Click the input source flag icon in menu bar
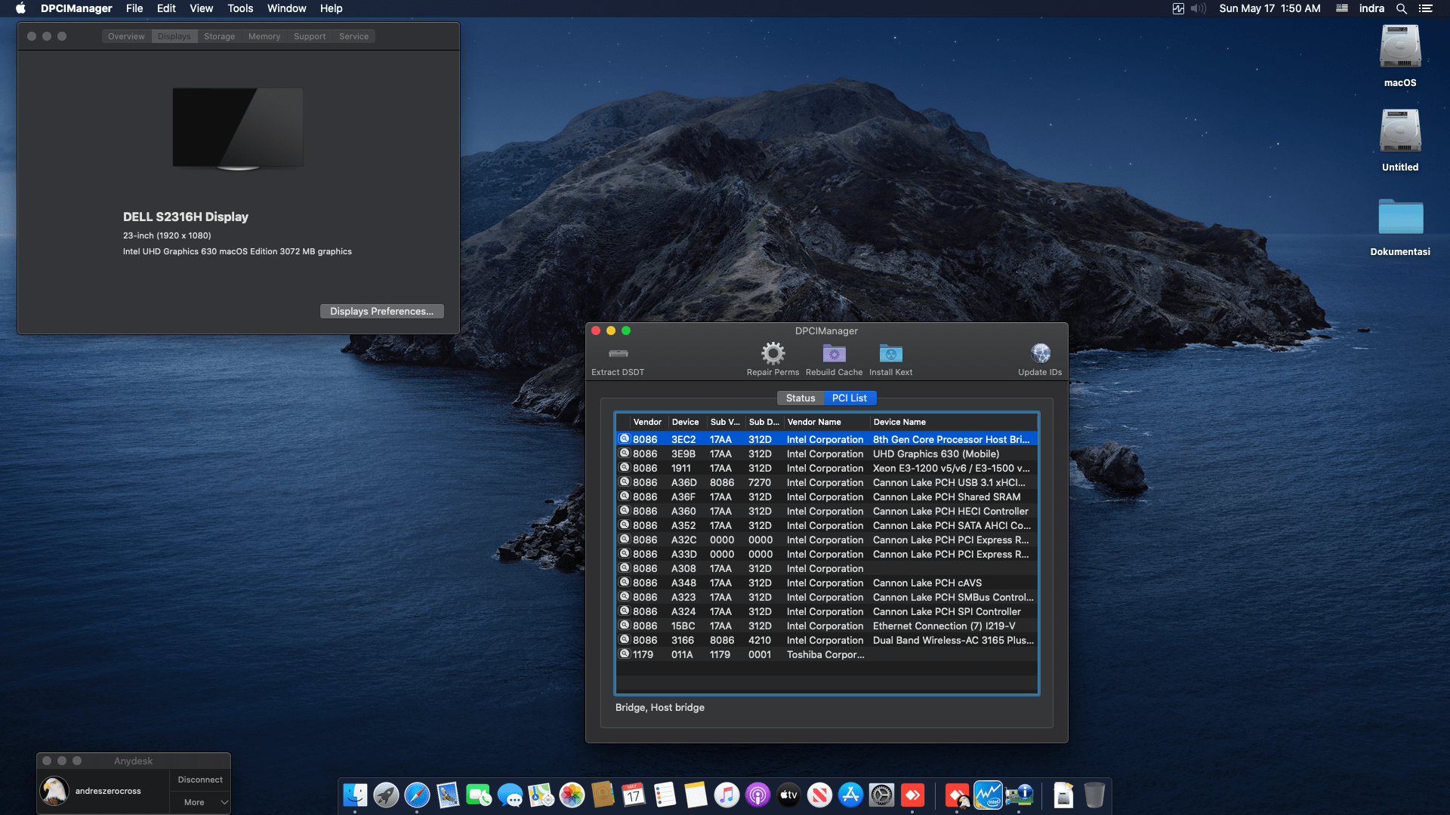Image resolution: width=1450 pixels, height=815 pixels. [x=1342, y=8]
